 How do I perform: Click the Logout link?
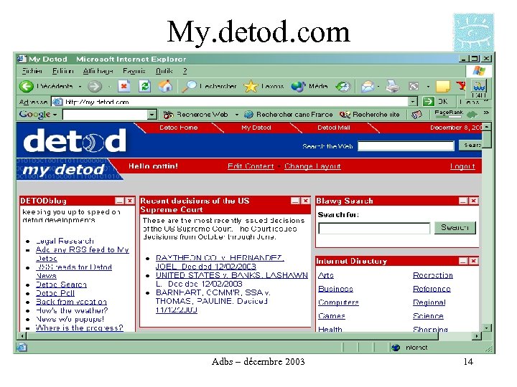pyautogui.click(x=462, y=166)
